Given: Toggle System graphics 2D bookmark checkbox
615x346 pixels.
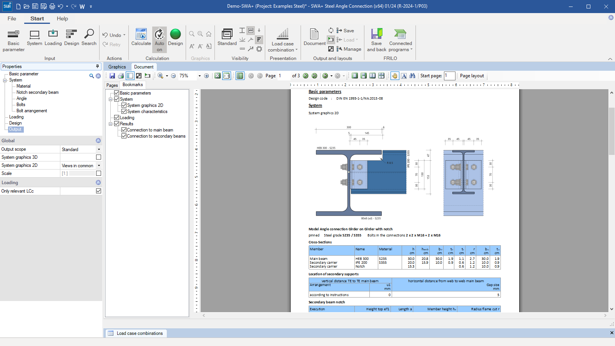Looking at the screenshot, I should (124, 105).
